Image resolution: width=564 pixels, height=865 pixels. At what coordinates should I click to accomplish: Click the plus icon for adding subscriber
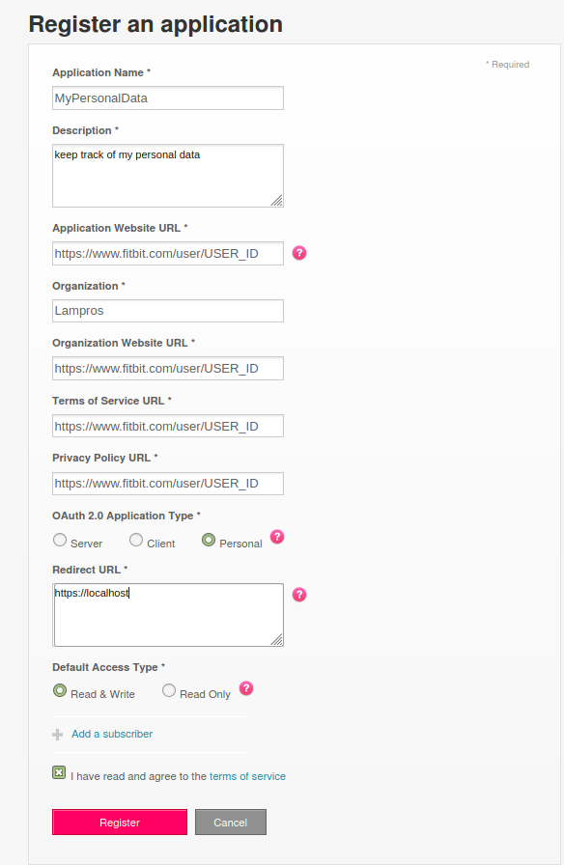[57, 735]
